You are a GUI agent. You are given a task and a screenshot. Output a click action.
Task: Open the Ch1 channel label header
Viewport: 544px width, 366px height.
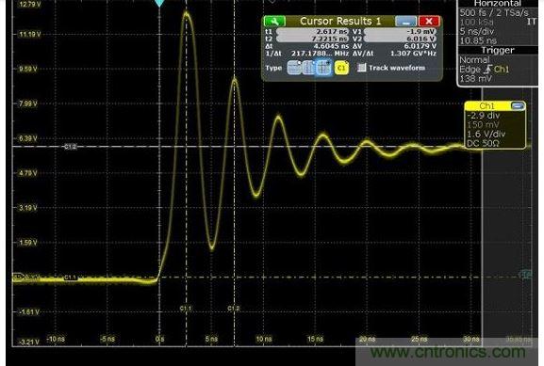point(486,106)
